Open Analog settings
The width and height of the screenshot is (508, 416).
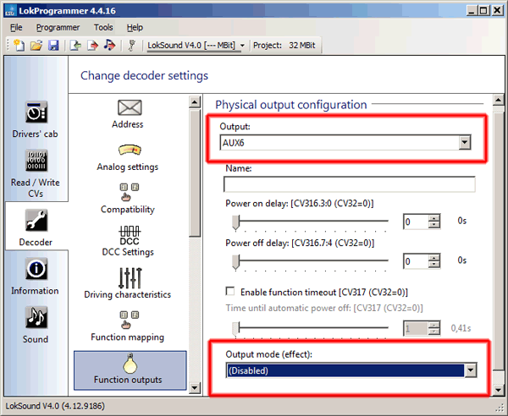click(x=128, y=157)
